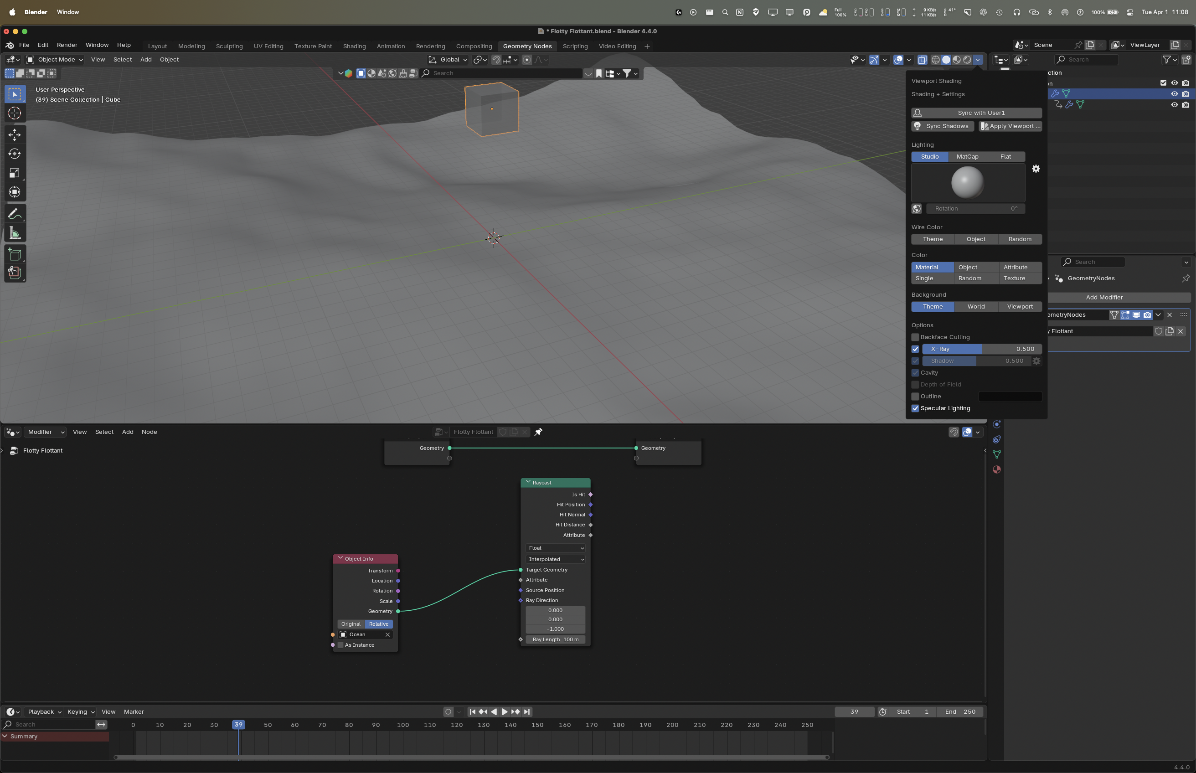This screenshot has height=773, width=1196.
Task: Open Keying dropdown in timeline
Action: [x=80, y=712]
